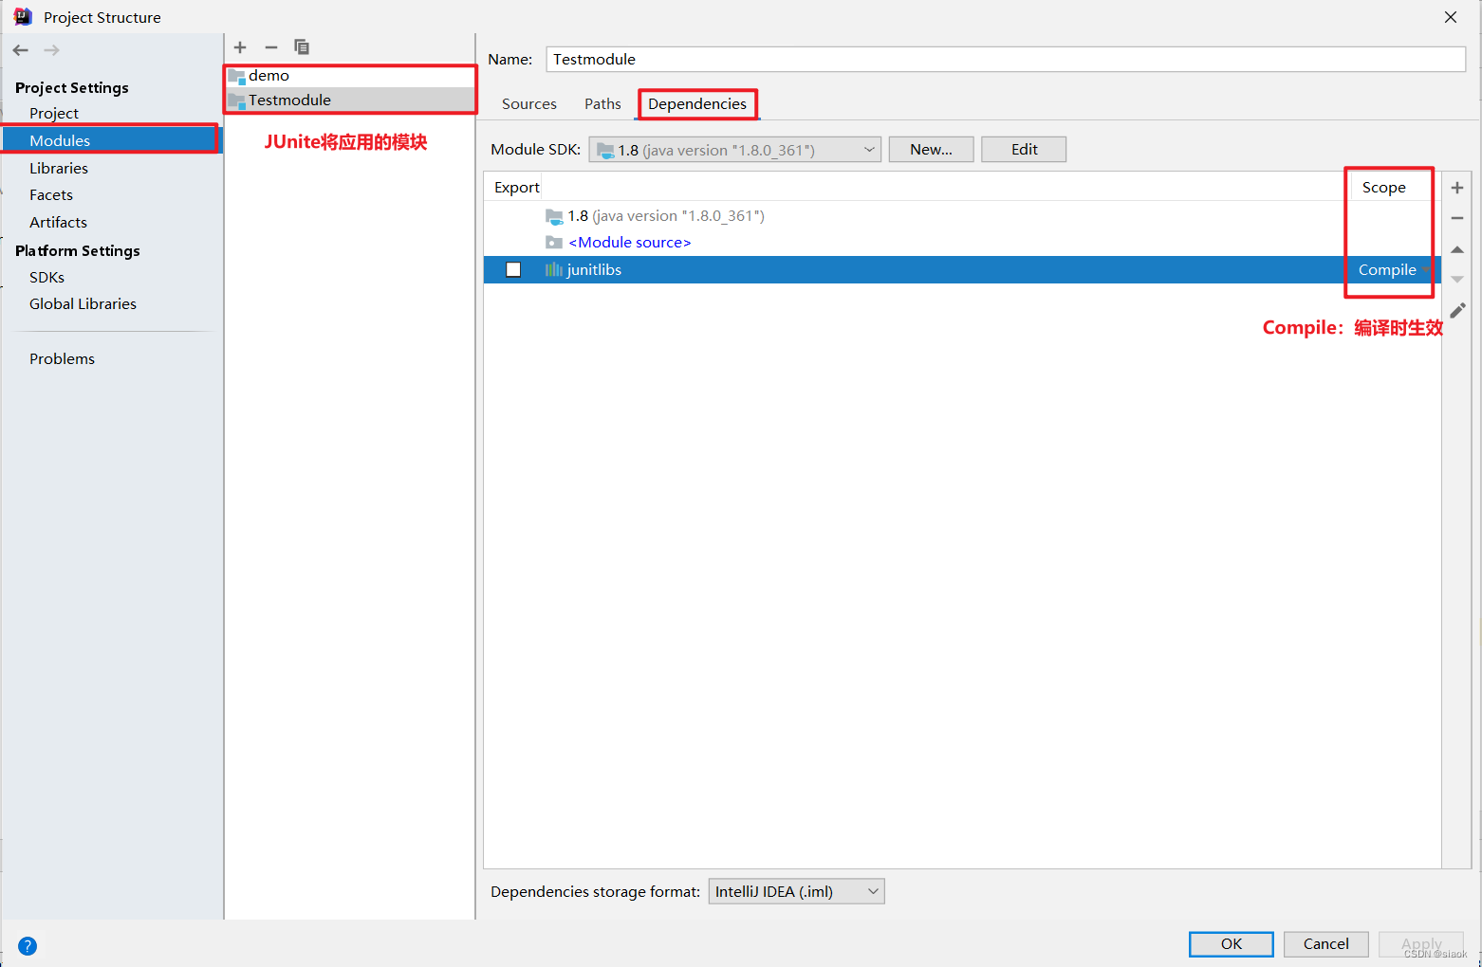Toggle the Export checkbox for junitlibs

click(513, 270)
